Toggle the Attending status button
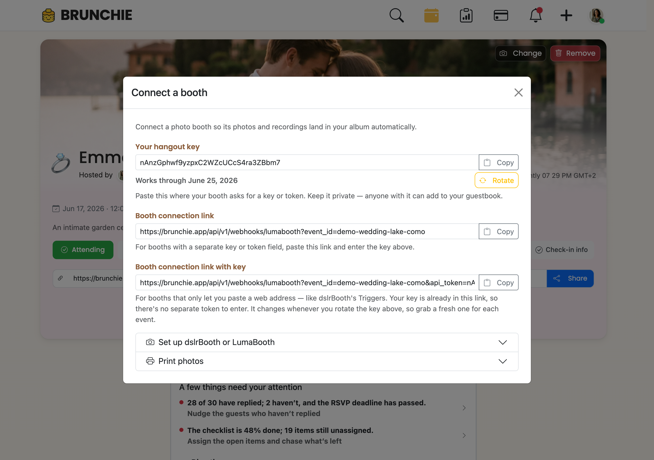The image size is (654, 460). click(x=83, y=250)
